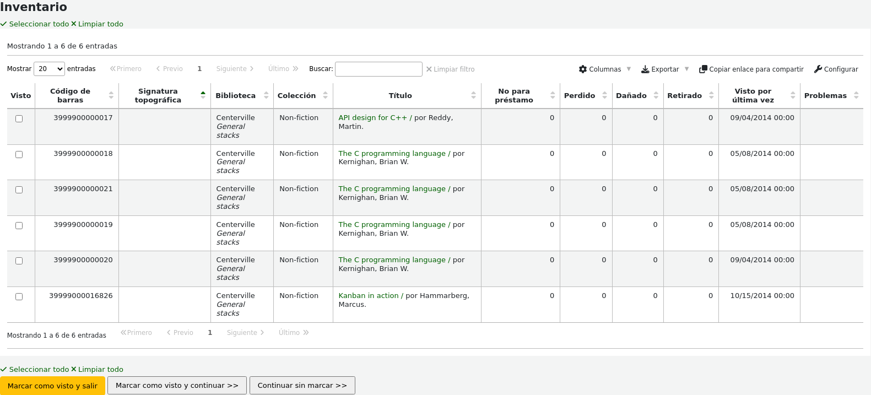Click the copy link icon
The height and width of the screenshot is (395, 871).
(x=703, y=69)
